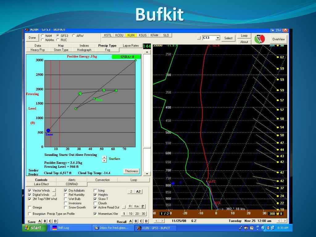Open the Windows Start menu
Image resolution: width=316 pixels, height=237 pixels.
[x=35, y=228]
